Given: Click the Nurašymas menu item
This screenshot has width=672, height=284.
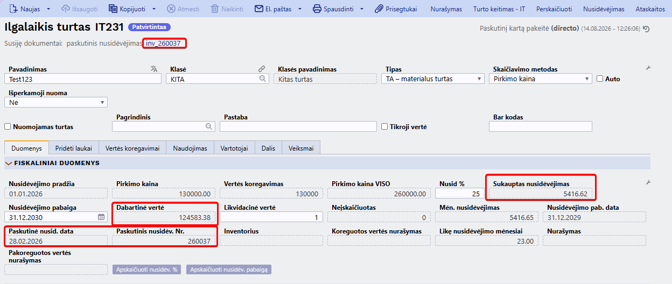Looking at the screenshot, I should (x=446, y=9).
